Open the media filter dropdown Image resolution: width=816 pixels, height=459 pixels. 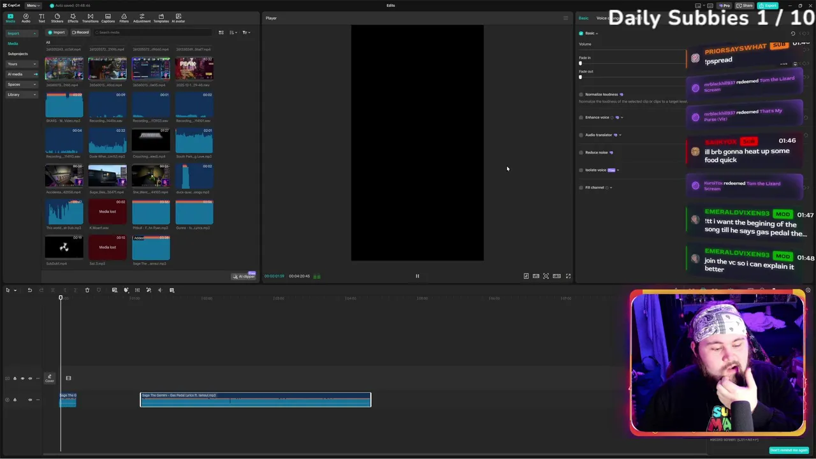(246, 33)
